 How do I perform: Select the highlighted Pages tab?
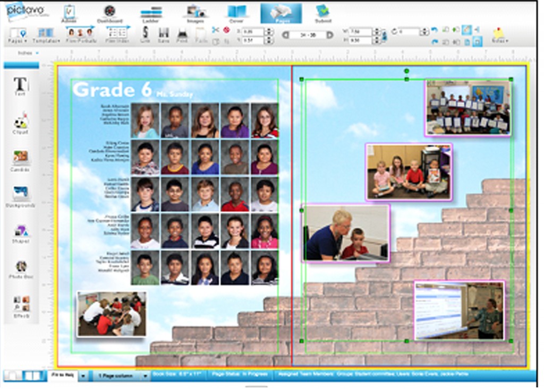point(281,13)
